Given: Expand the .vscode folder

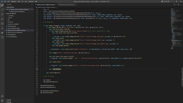Looking at the screenshot, I should [x=10, y=18].
